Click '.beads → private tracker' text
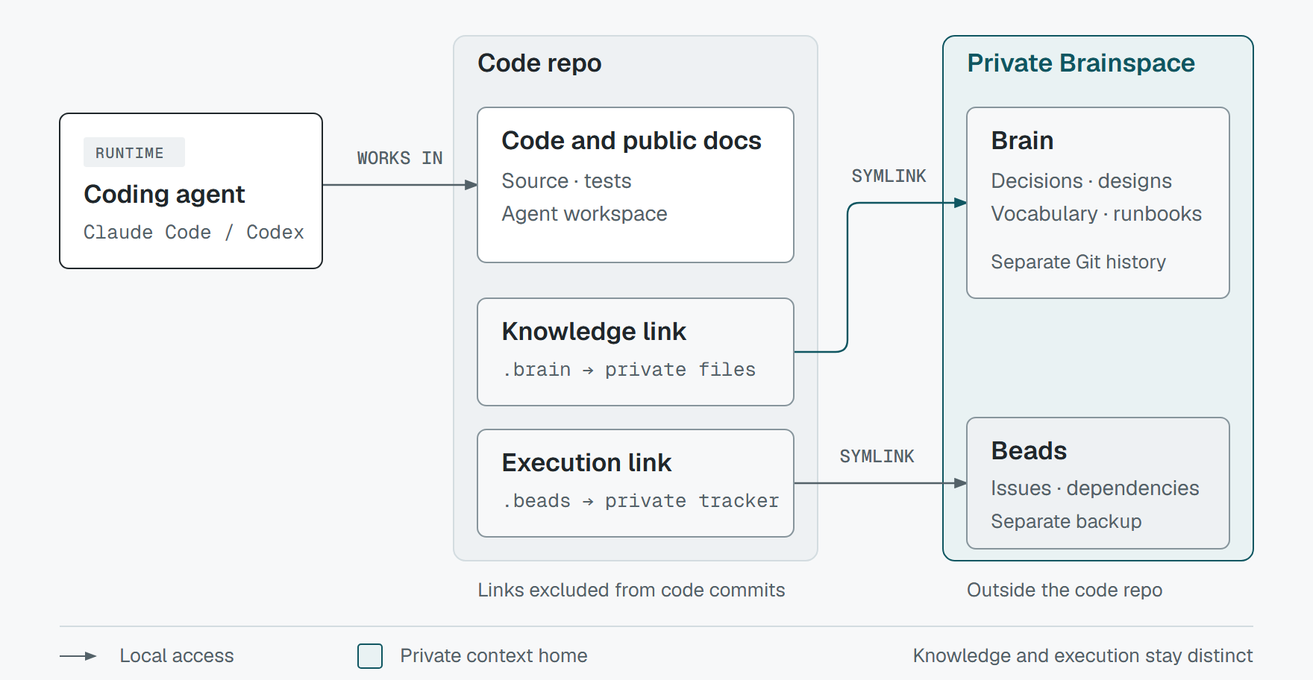This screenshot has height=680, width=1313. [640, 501]
